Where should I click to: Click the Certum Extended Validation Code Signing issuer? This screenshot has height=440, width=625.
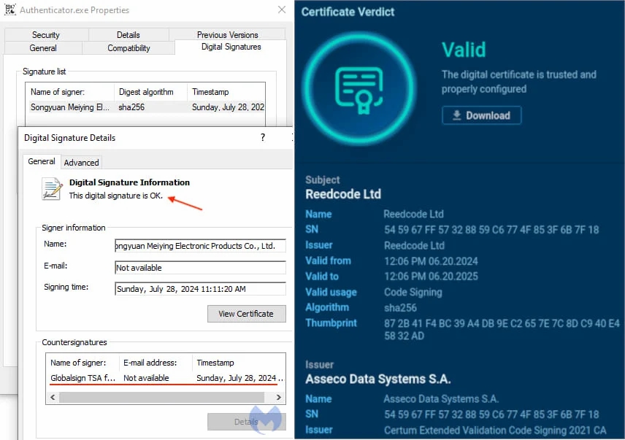pos(495,431)
